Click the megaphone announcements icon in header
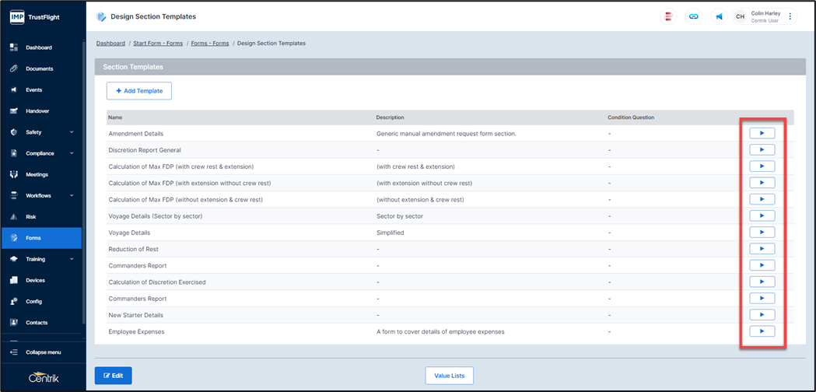Screen dimensions: 816x392 (719, 16)
